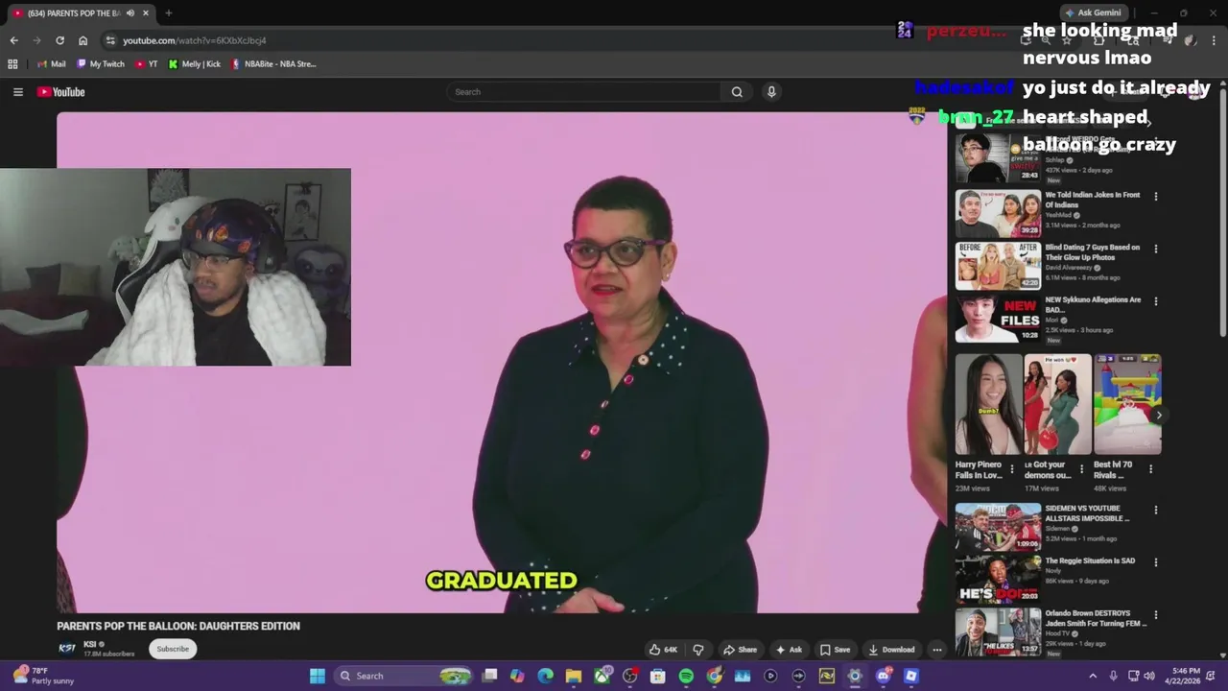Open the NBABite bookmark
Viewport: 1228px width, 691px height.
(x=273, y=64)
